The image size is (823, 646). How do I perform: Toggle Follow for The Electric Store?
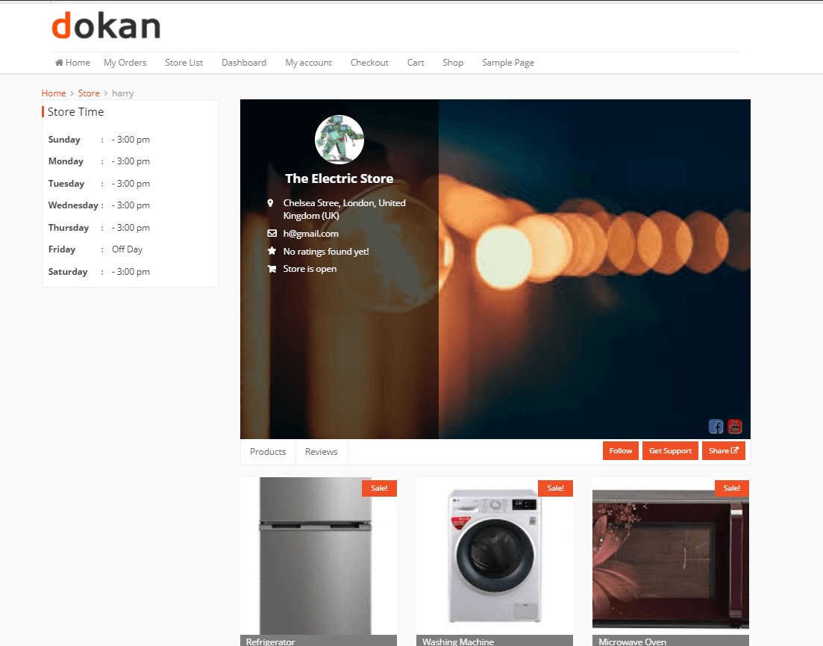click(x=620, y=450)
